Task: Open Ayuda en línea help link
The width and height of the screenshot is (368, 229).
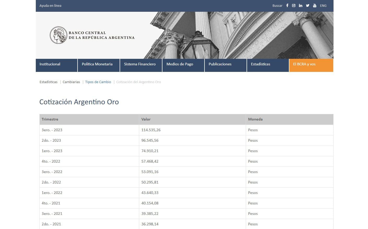Action: [x=50, y=5]
